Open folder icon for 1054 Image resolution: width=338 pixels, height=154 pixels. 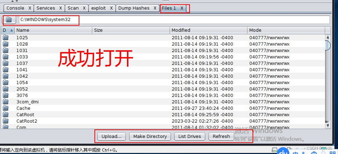[x=5, y=83]
